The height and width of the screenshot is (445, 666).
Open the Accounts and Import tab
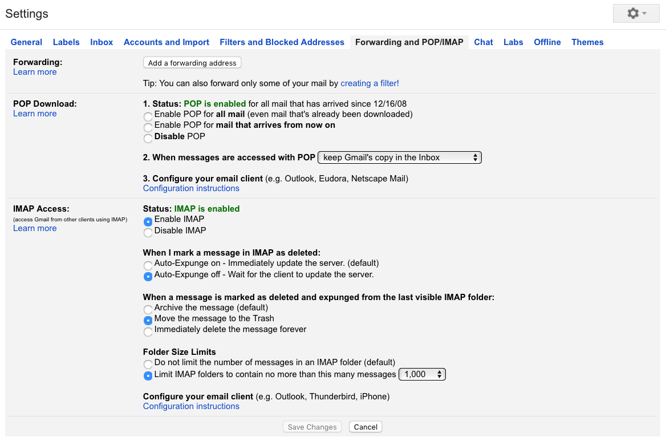pyautogui.click(x=166, y=42)
